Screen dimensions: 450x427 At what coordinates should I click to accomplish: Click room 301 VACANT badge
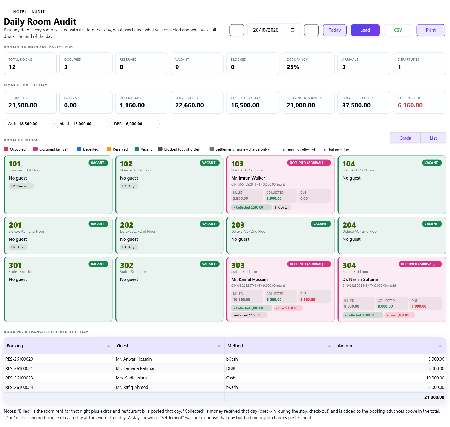pyautogui.click(x=98, y=264)
